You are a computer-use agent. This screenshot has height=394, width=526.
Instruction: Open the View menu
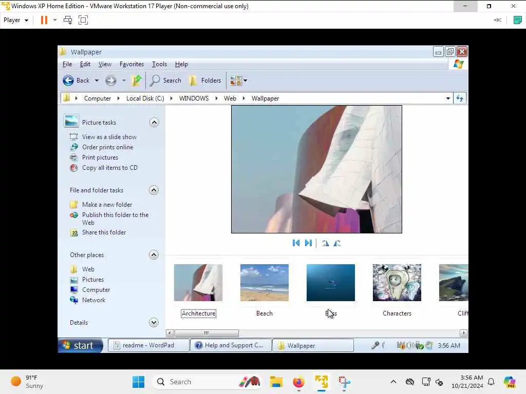(105, 64)
